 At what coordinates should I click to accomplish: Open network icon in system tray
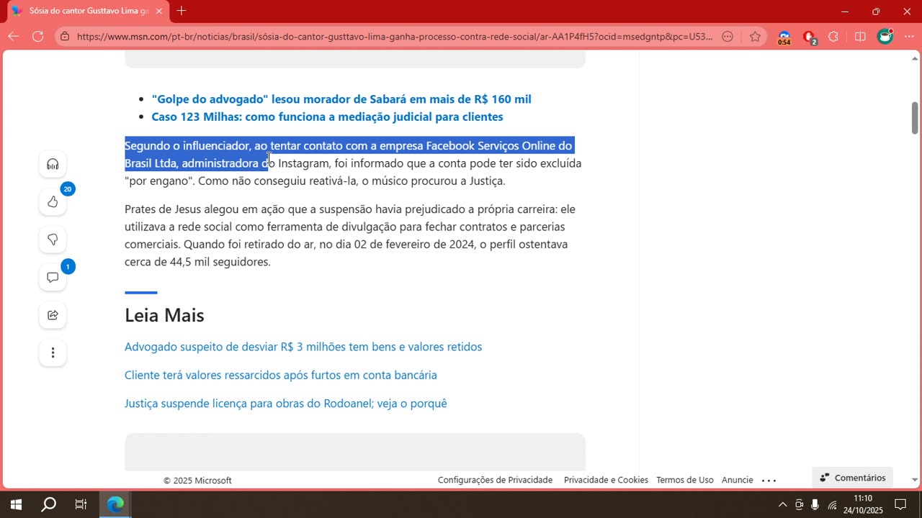[833, 504]
